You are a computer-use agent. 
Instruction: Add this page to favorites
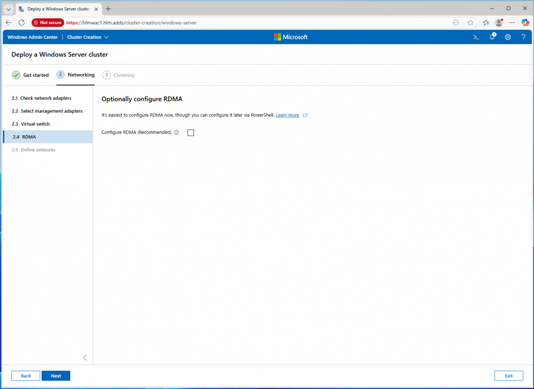click(470, 23)
